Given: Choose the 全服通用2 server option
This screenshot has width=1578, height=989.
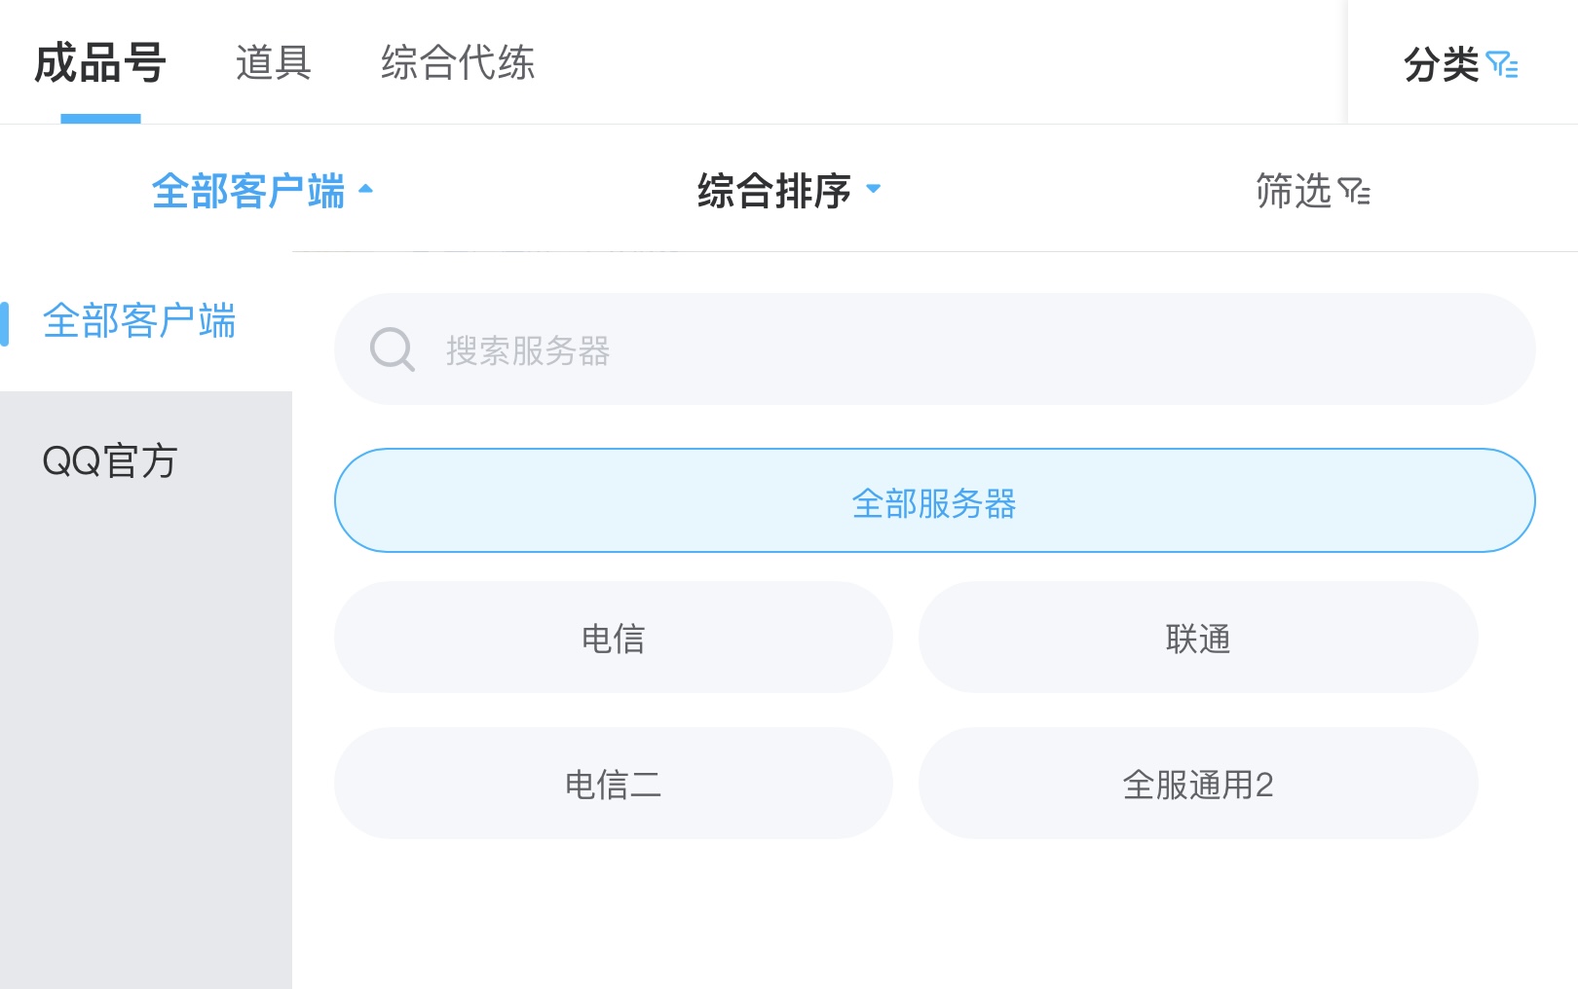Looking at the screenshot, I should 1198,784.
